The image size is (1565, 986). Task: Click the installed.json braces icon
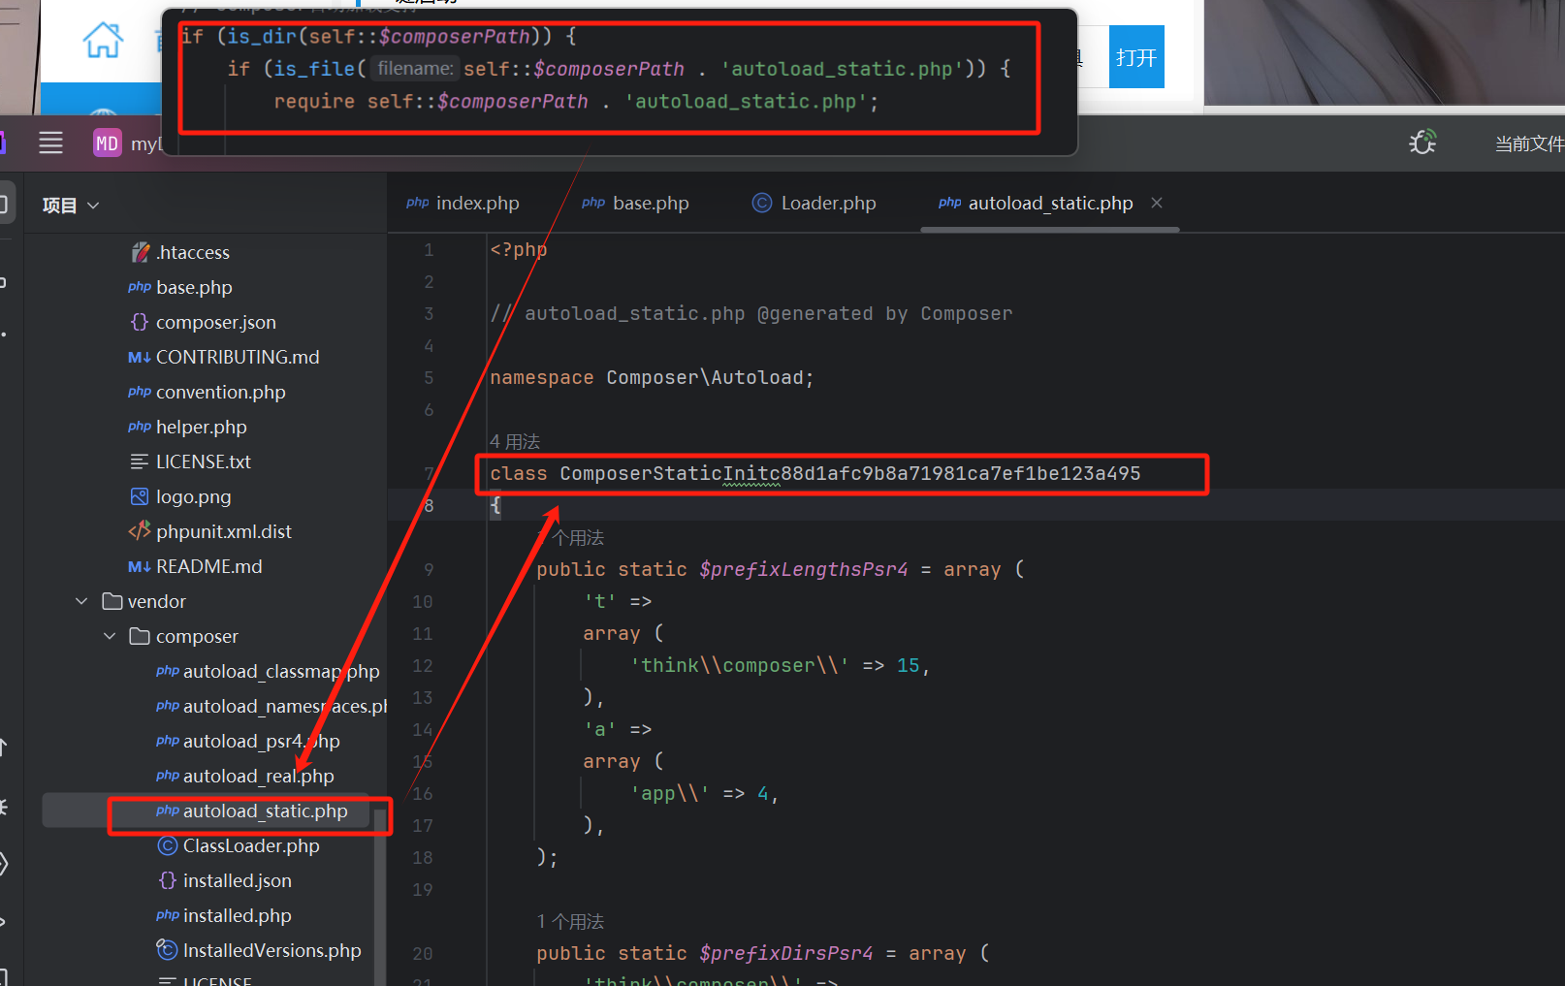[167, 880]
